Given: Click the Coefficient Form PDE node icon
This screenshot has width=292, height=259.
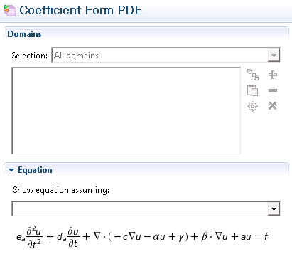Looking at the screenshot, I should click(10, 10).
